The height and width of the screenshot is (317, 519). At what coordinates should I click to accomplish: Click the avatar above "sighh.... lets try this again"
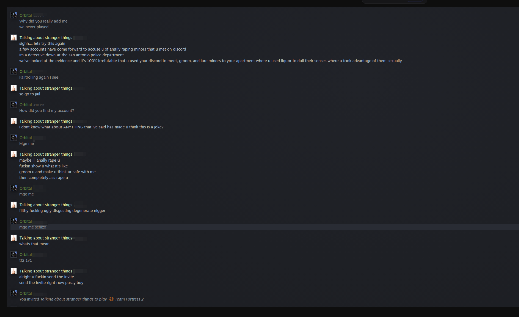[14, 38]
